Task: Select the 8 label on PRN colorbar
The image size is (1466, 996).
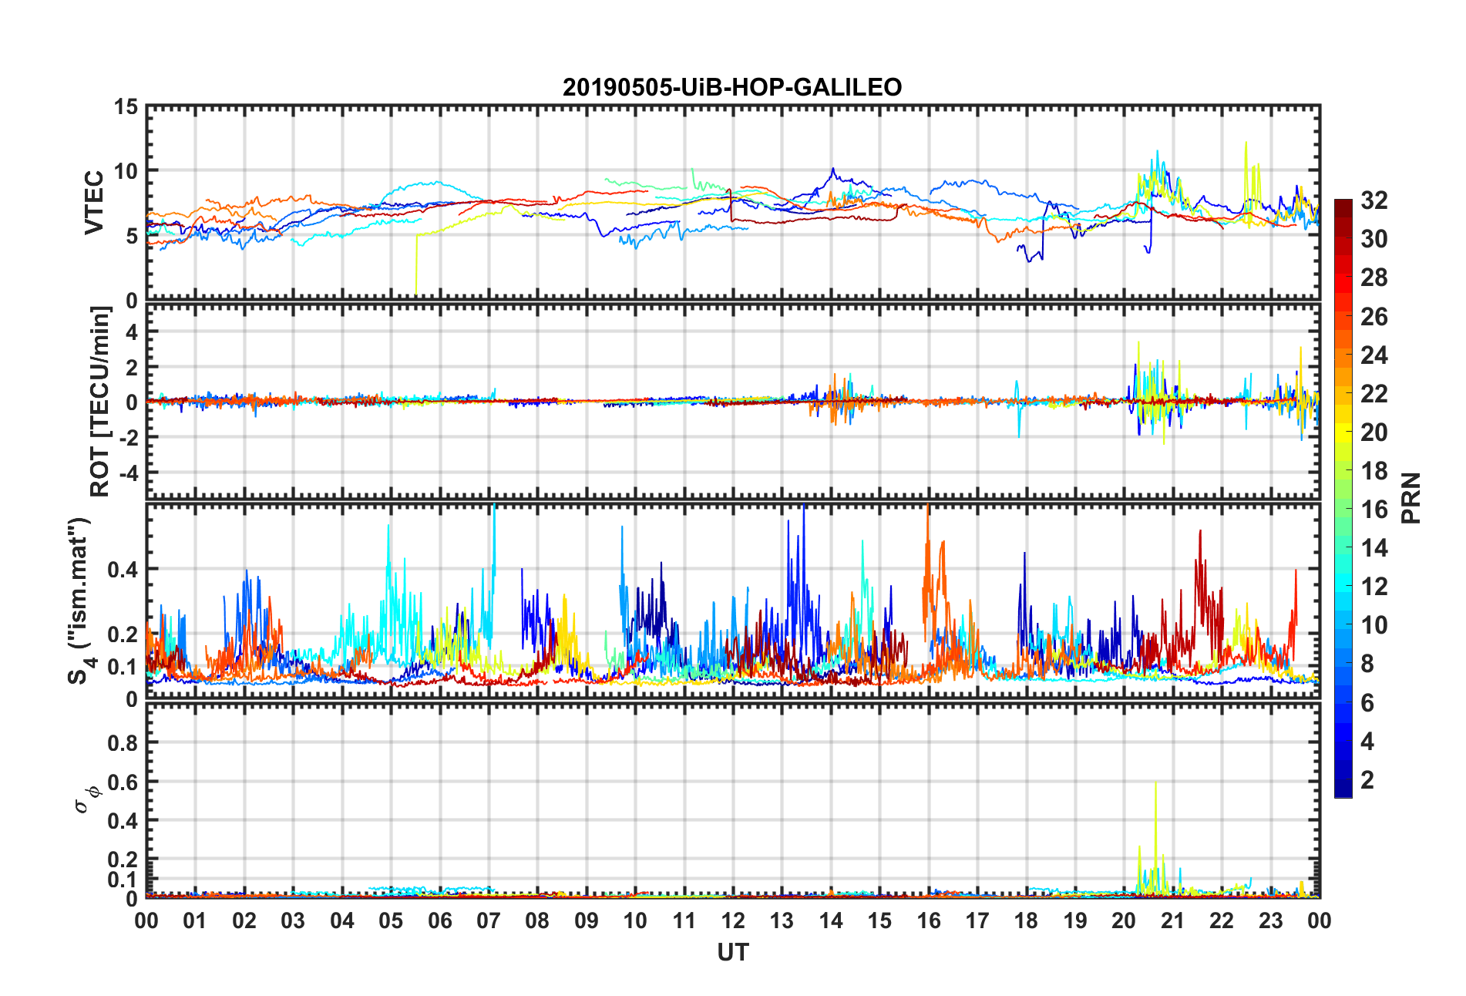Action: pos(1367,664)
